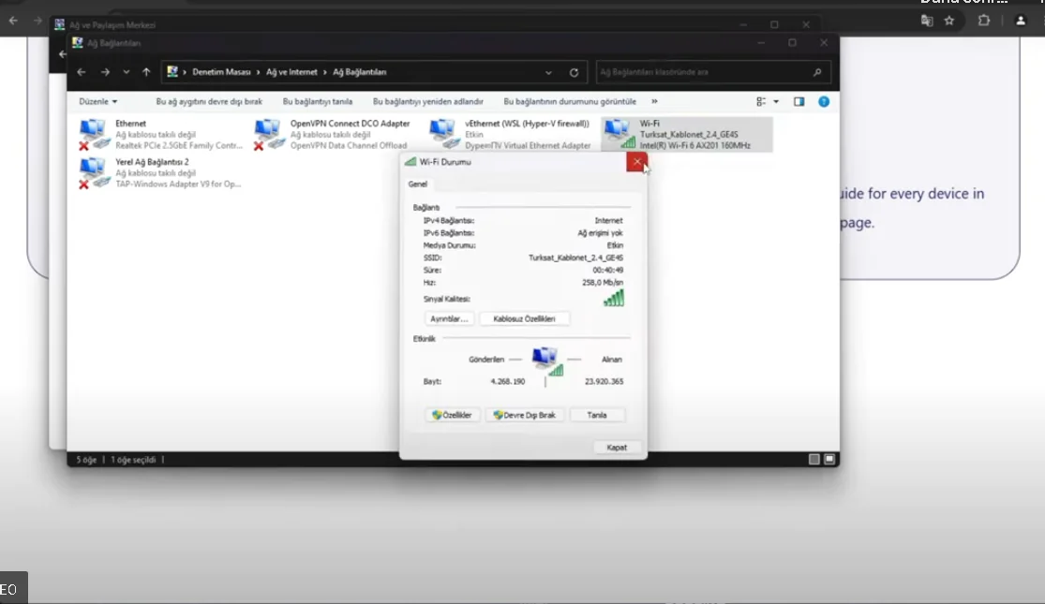Select the Yerel Ağ Bağlantısı 2 adapter icon
Image resolution: width=1045 pixels, height=604 pixels.
click(92, 172)
